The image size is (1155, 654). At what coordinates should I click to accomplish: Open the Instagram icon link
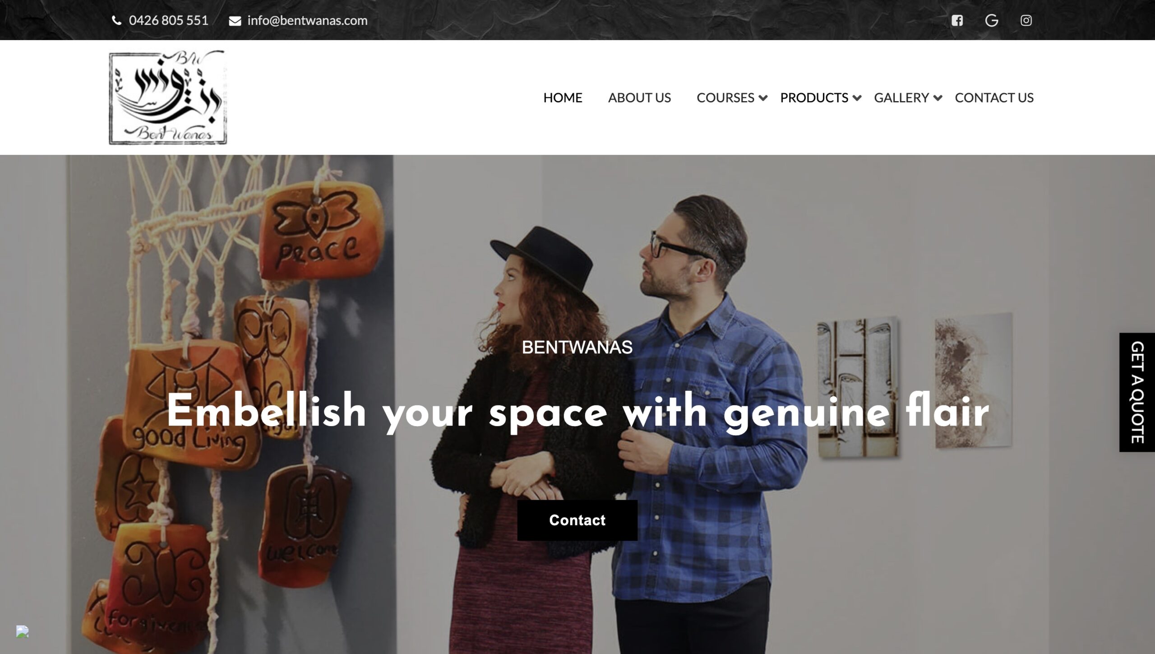(x=1026, y=20)
